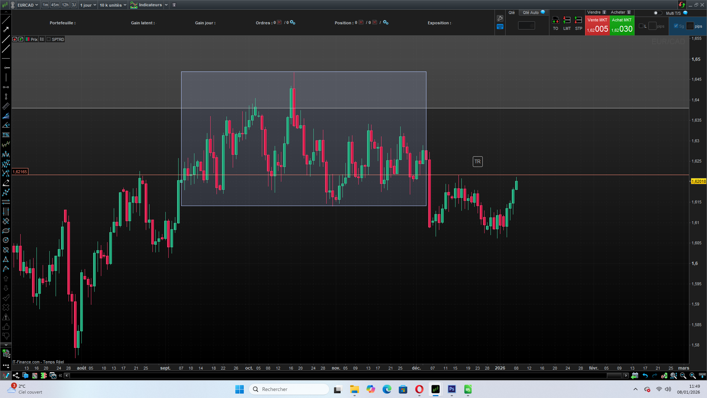Open the wrench settings icon in order panel
707x398 pixels.
[x=500, y=18]
